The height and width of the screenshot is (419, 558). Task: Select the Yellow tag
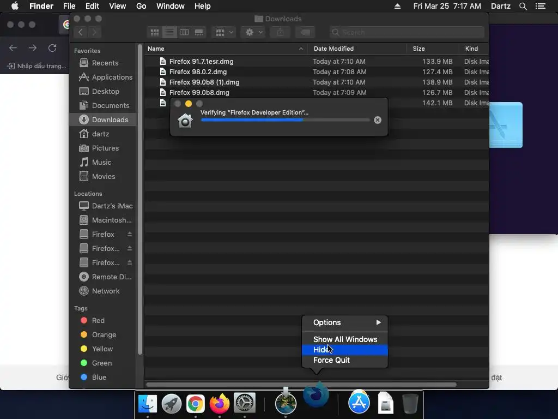click(102, 349)
